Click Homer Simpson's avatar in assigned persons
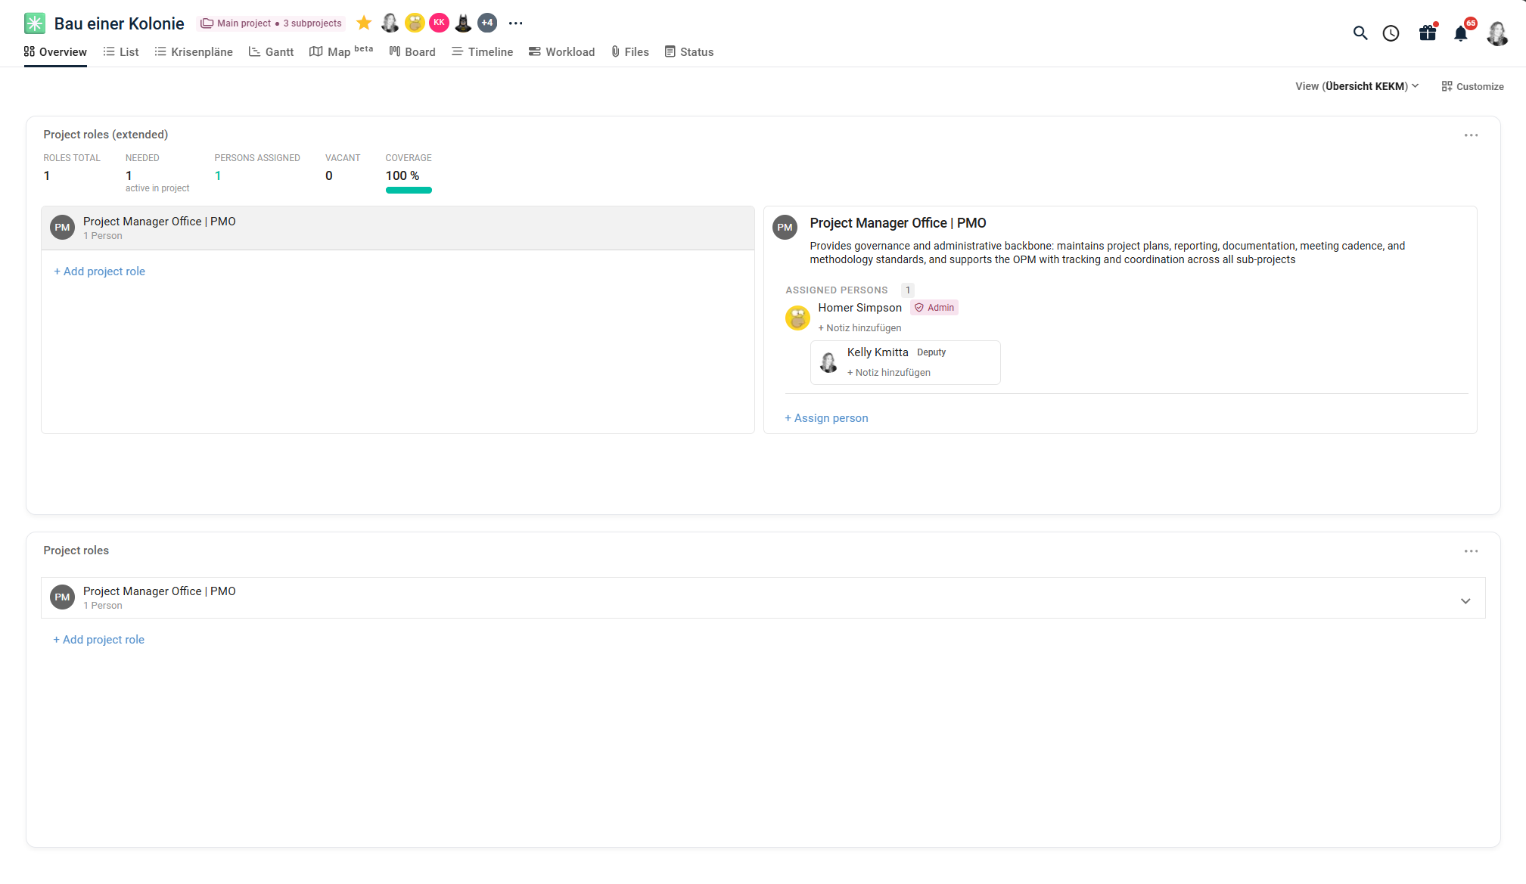This screenshot has width=1526, height=884. (797, 318)
